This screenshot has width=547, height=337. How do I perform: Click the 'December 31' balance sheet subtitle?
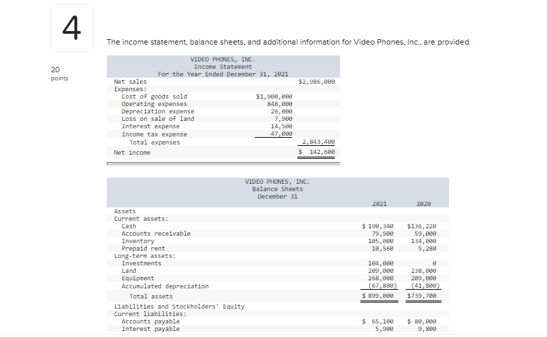278,197
